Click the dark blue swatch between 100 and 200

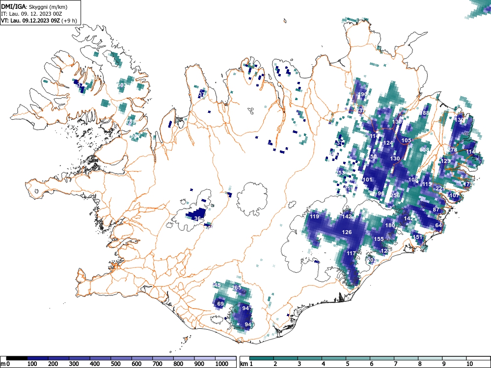click(38, 358)
